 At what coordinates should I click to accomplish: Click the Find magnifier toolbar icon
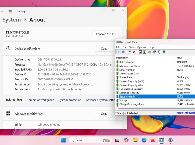[x=159, y=52]
